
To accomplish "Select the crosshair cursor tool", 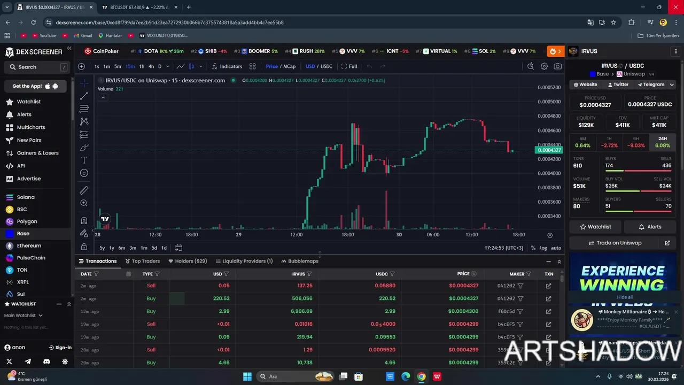I will click(84, 83).
